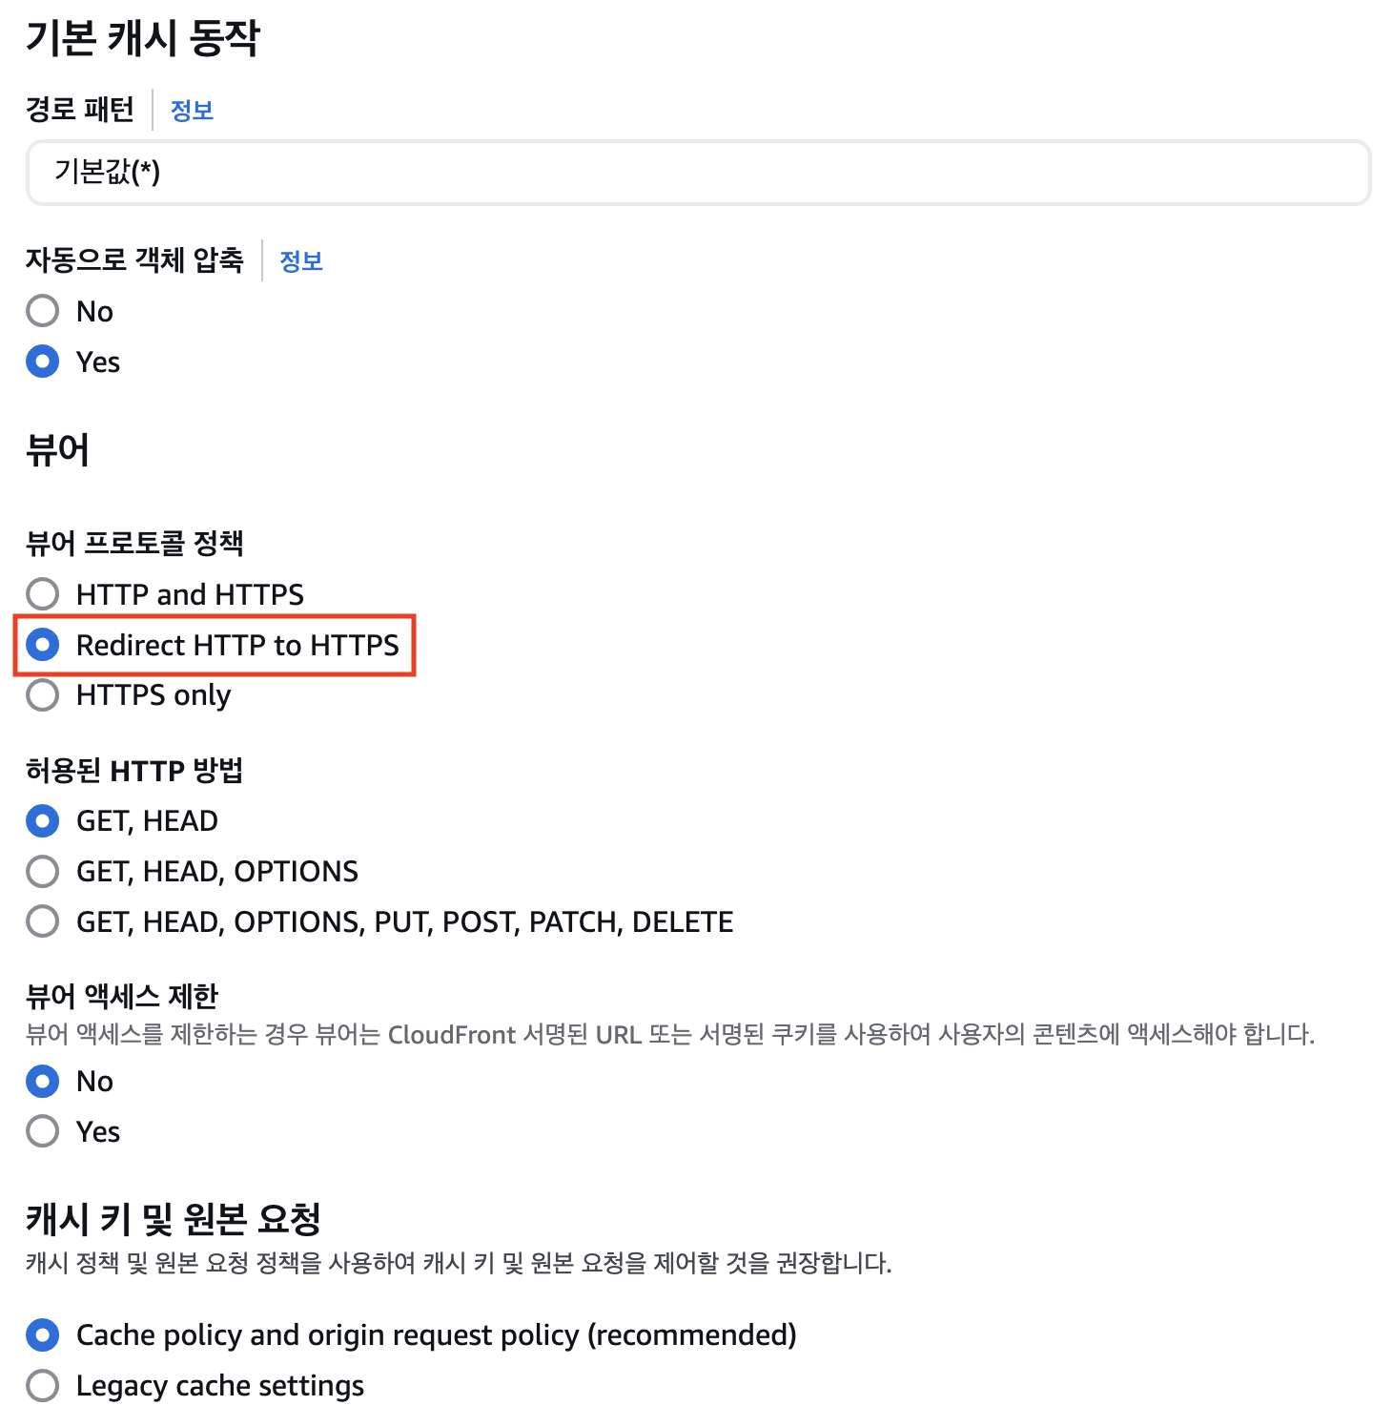This screenshot has height=1406, width=1392.
Task: Click the 기본 캐시 동작 heading
Action: tap(143, 39)
